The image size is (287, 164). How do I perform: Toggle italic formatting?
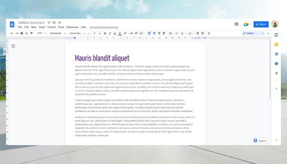[110, 33]
